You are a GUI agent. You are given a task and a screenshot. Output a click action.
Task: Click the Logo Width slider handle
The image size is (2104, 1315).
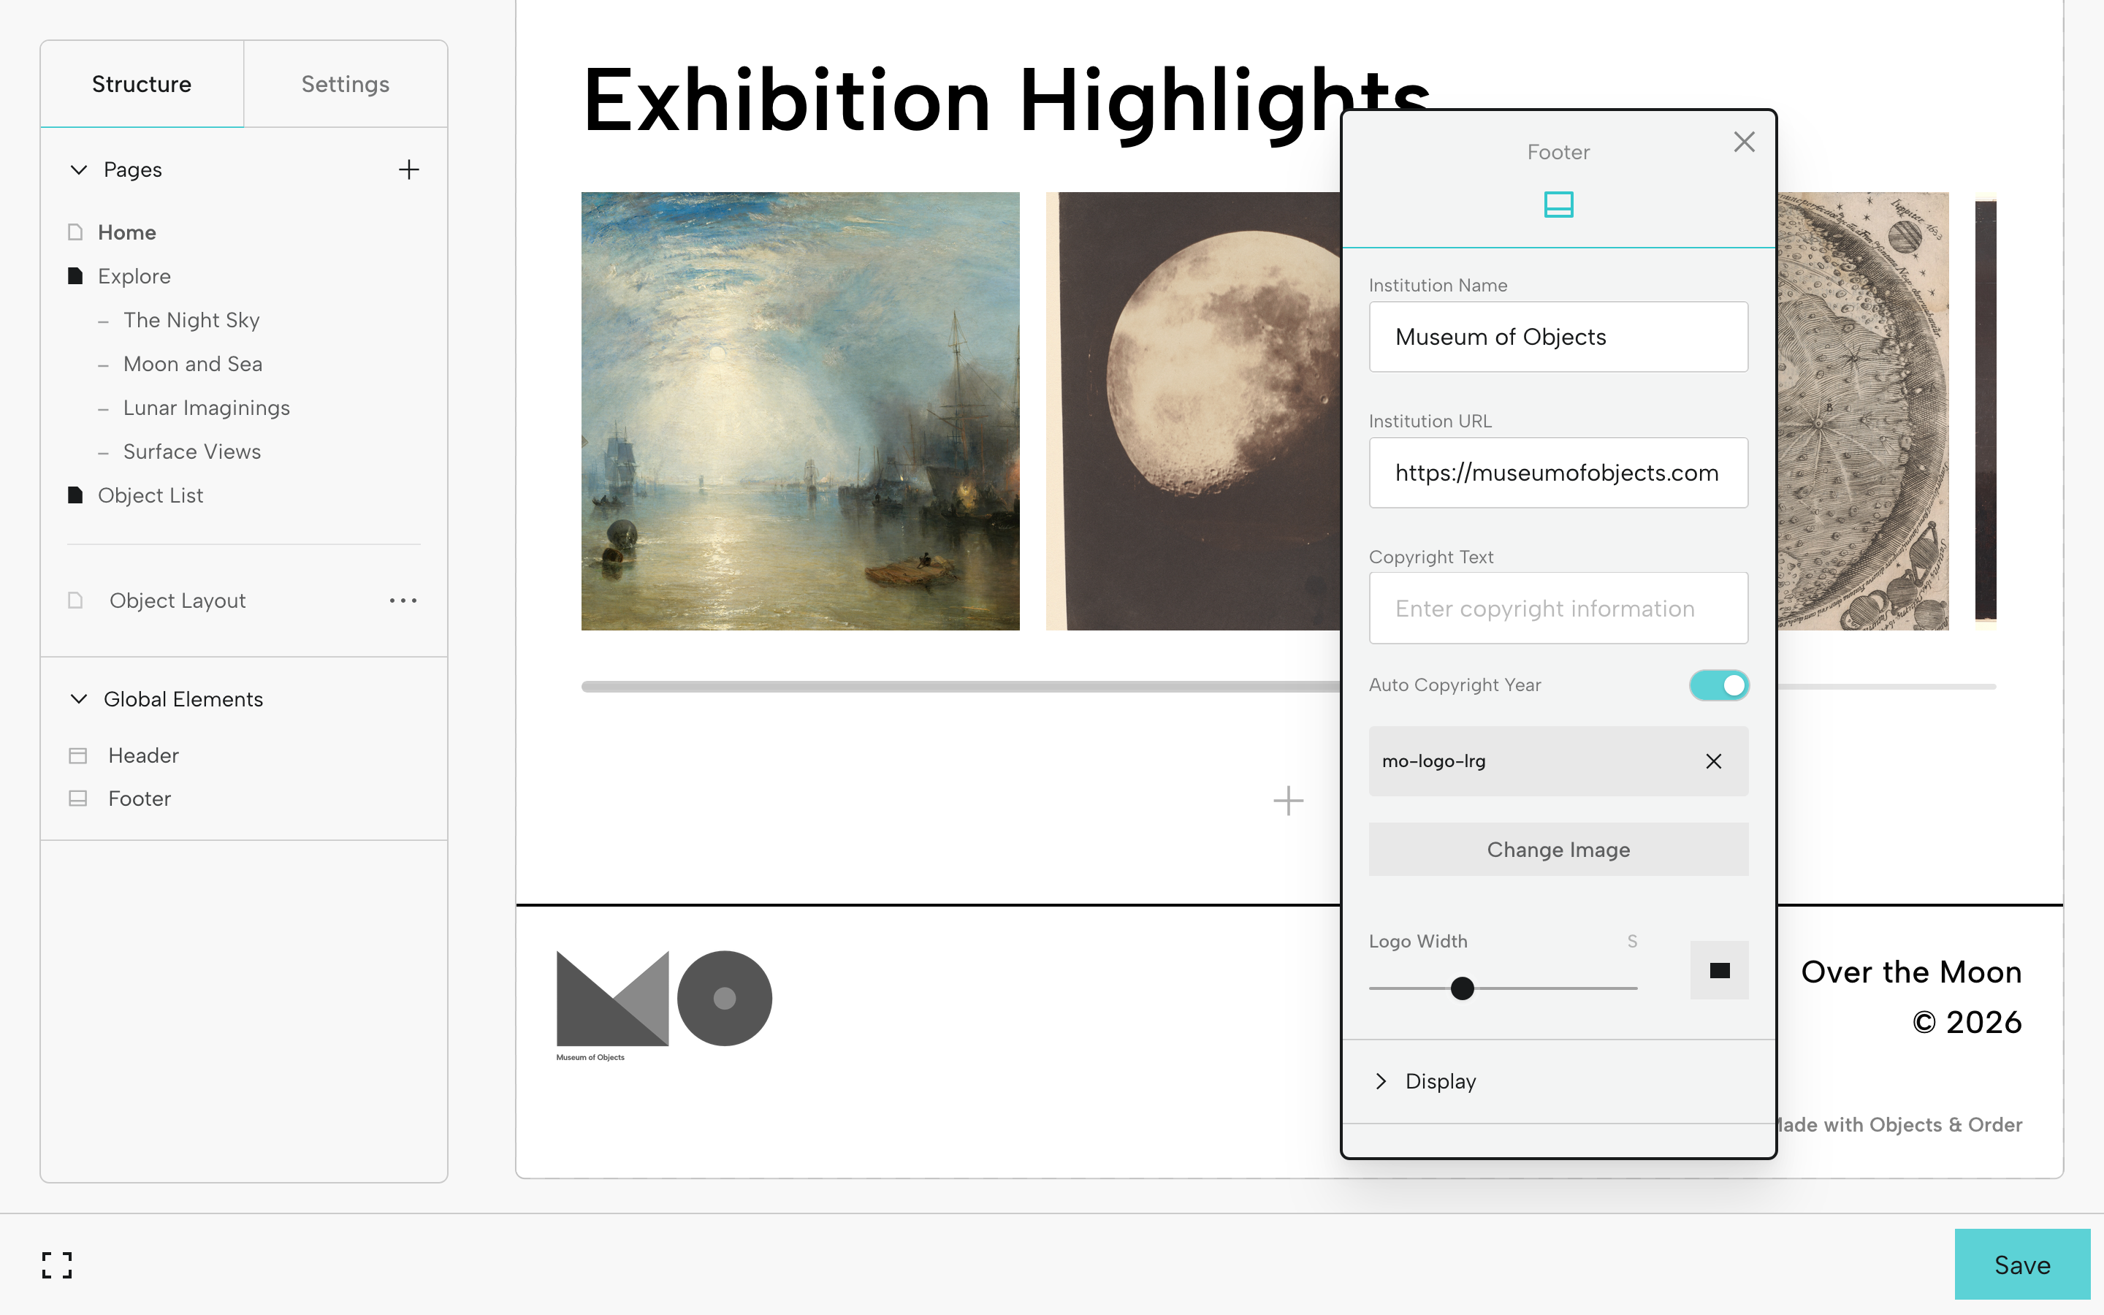[x=1463, y=988]
